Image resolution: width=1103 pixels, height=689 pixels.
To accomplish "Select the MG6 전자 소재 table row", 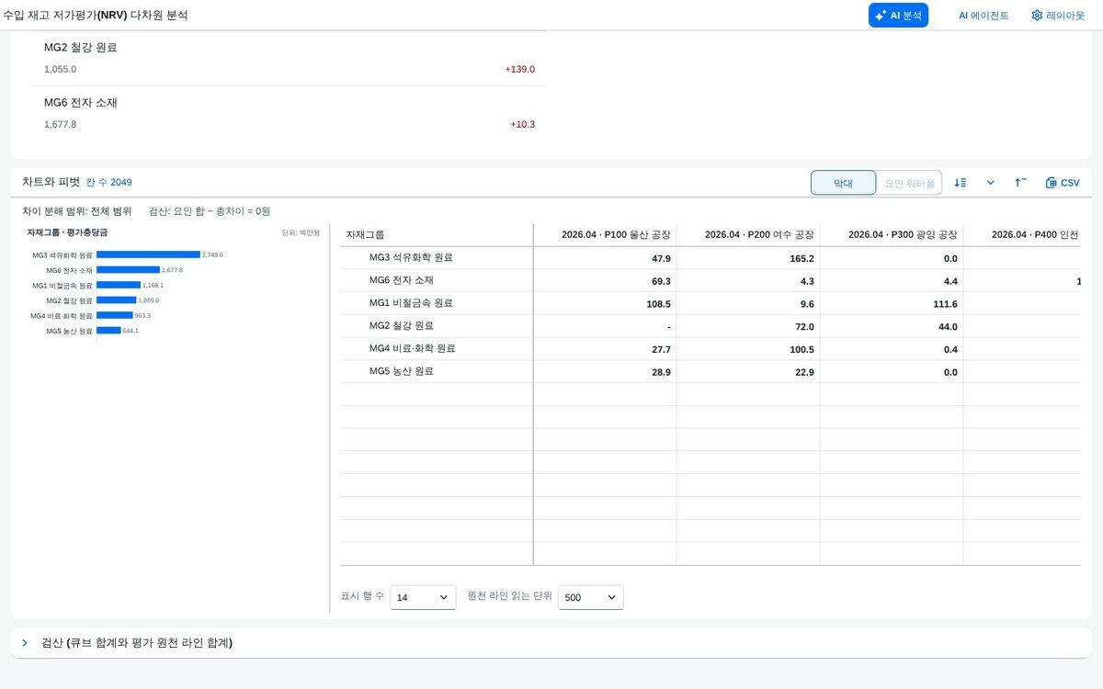I will [x=710, y=281].
